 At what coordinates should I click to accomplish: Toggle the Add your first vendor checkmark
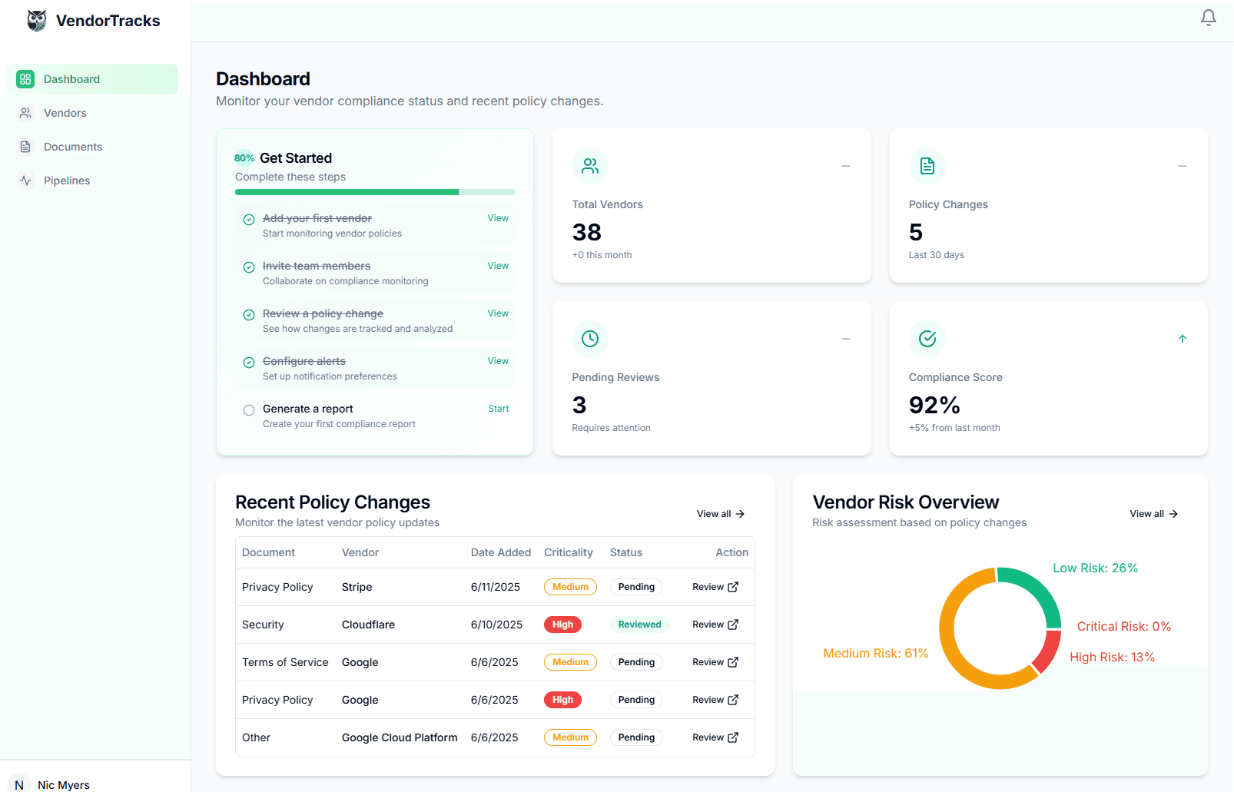[249, 220]
